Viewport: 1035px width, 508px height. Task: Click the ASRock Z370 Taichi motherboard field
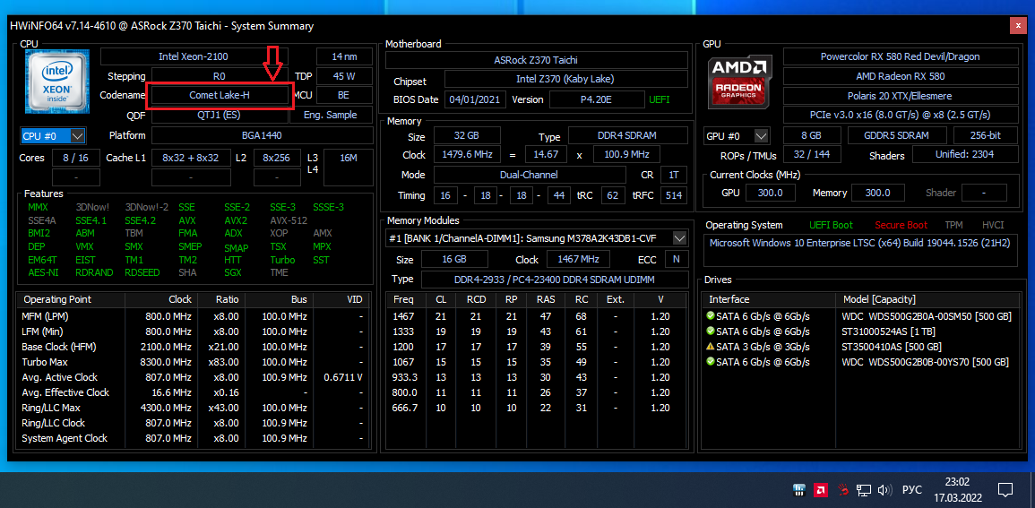537,59
